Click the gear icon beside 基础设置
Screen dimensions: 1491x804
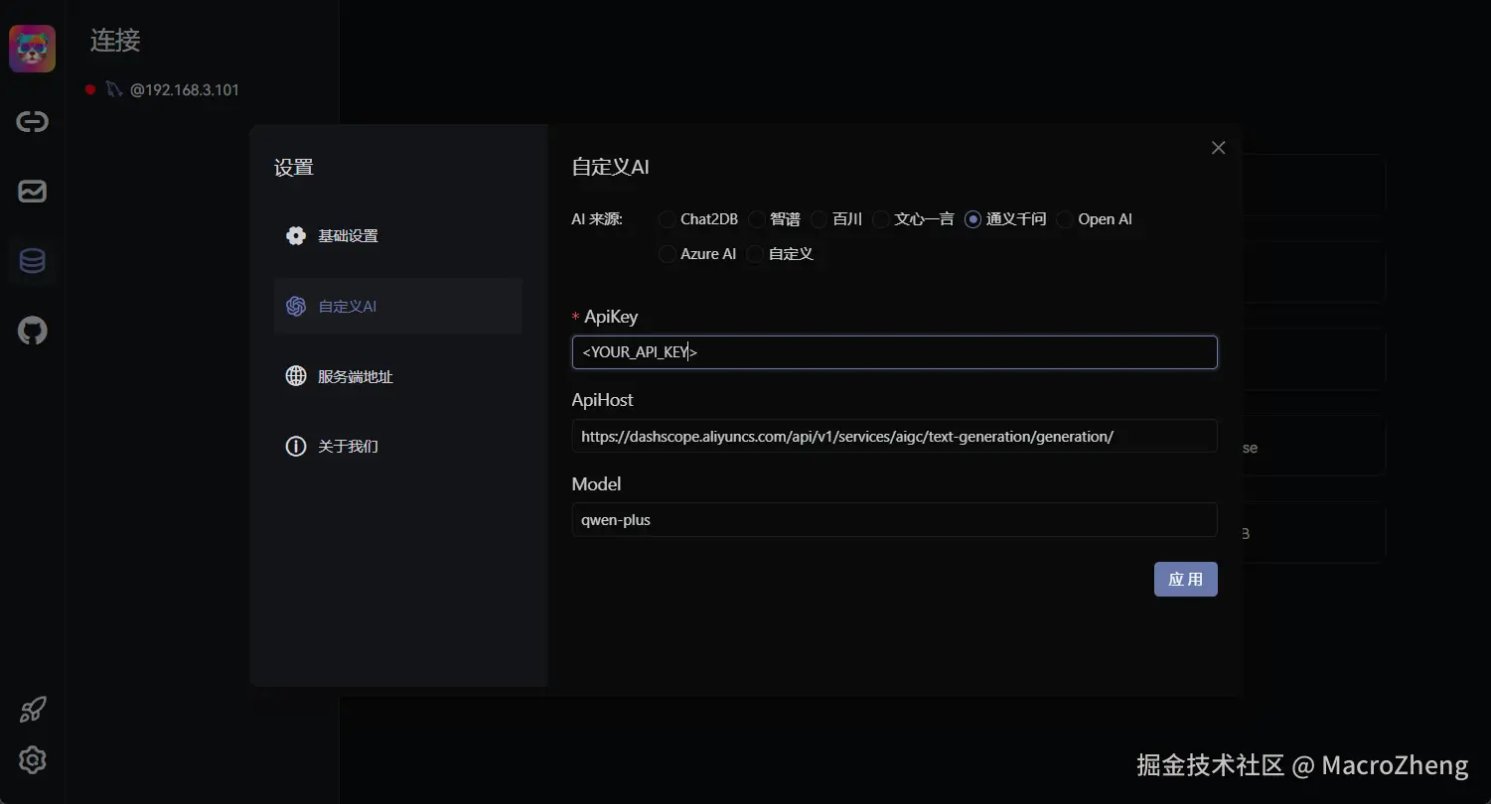tap(296, 236)
